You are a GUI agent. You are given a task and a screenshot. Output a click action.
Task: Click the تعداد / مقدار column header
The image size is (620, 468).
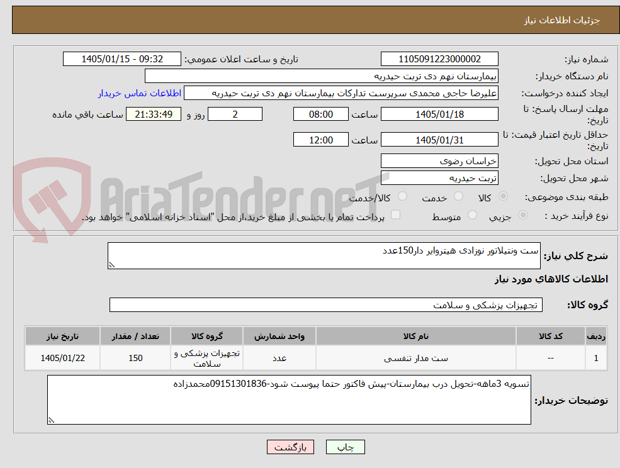coord(135,336)
